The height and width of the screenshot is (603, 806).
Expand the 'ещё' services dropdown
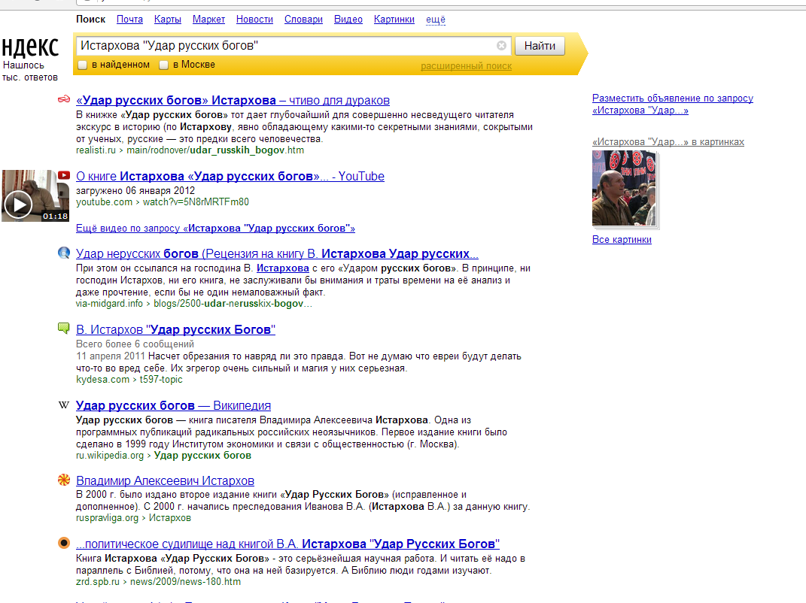tap(436, 20)
